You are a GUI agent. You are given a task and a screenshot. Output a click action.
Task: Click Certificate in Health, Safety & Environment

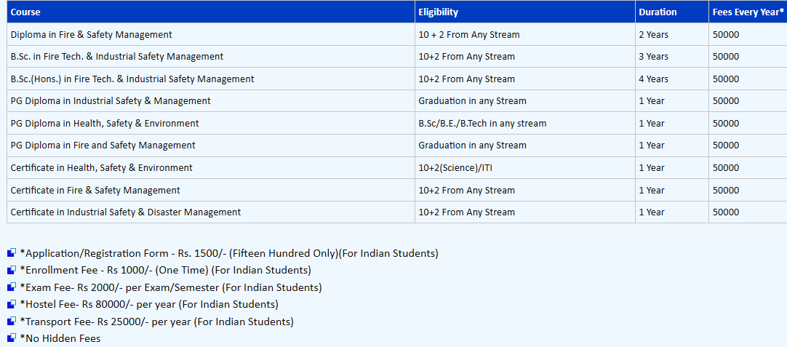101,167
